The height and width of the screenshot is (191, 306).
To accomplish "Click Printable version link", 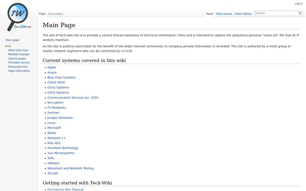I will pyautogui.click(x=19, y=62).
